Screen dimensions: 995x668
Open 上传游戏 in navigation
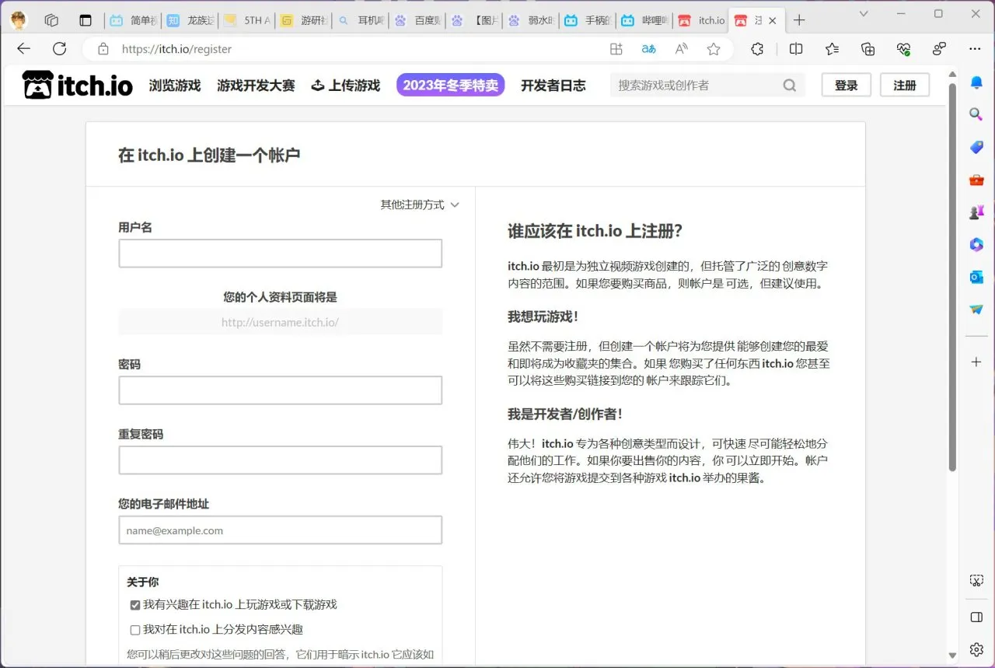click(x=346, y=86)
